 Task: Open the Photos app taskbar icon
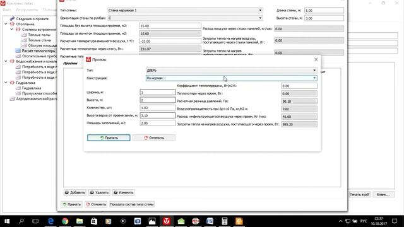pos(152,221)
